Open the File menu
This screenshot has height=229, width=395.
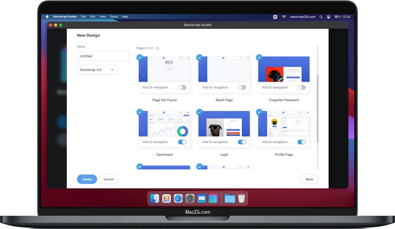83,17
